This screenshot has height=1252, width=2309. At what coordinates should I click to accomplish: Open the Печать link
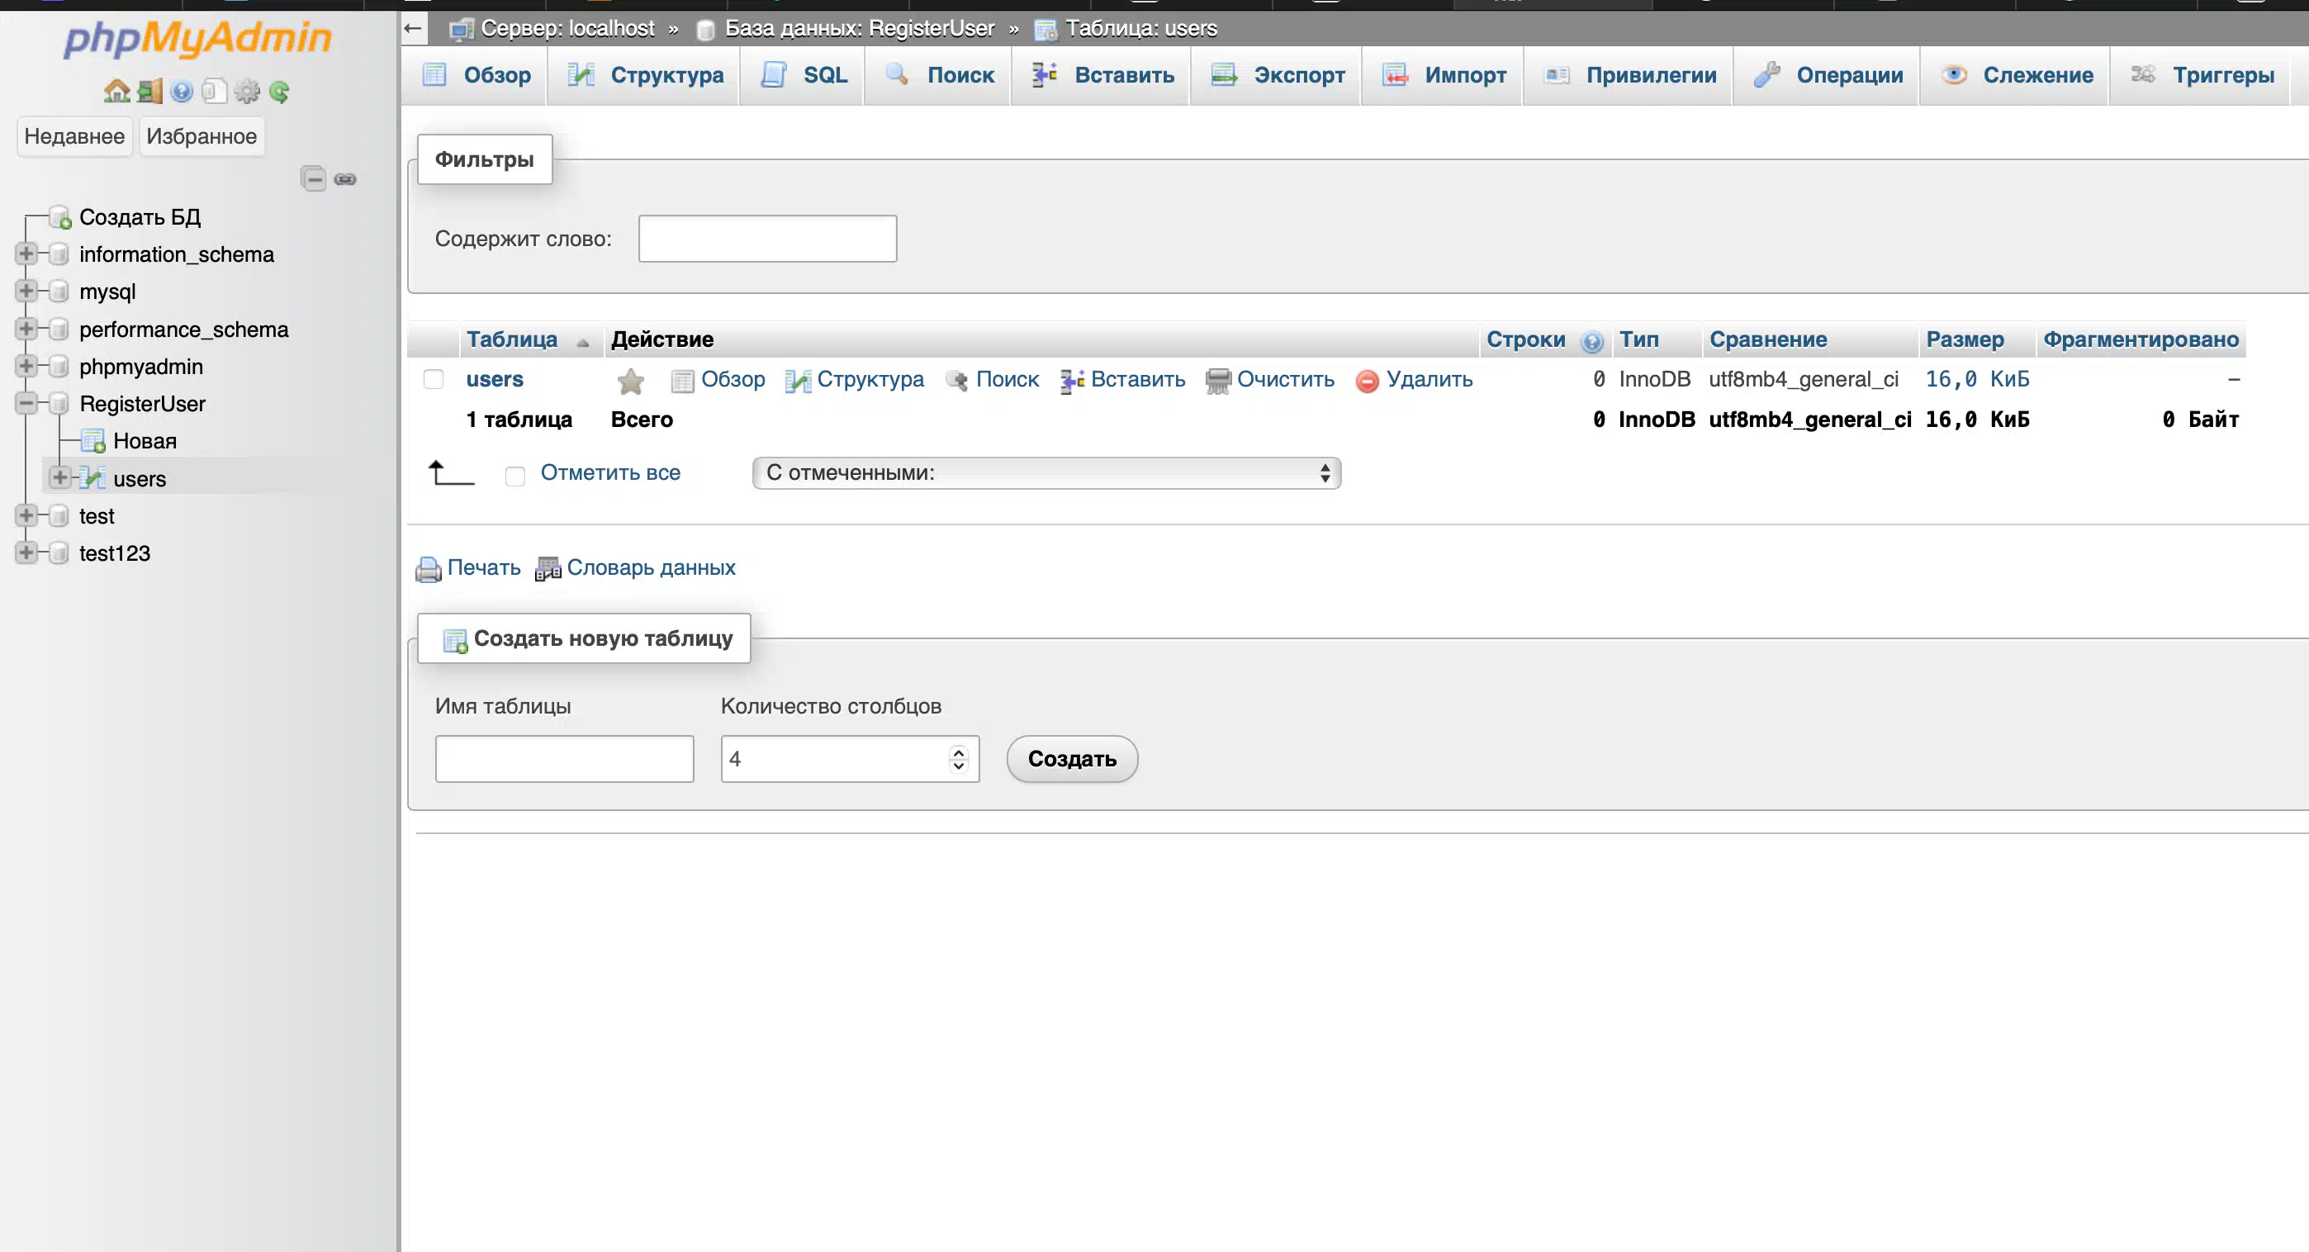[484, 568]
